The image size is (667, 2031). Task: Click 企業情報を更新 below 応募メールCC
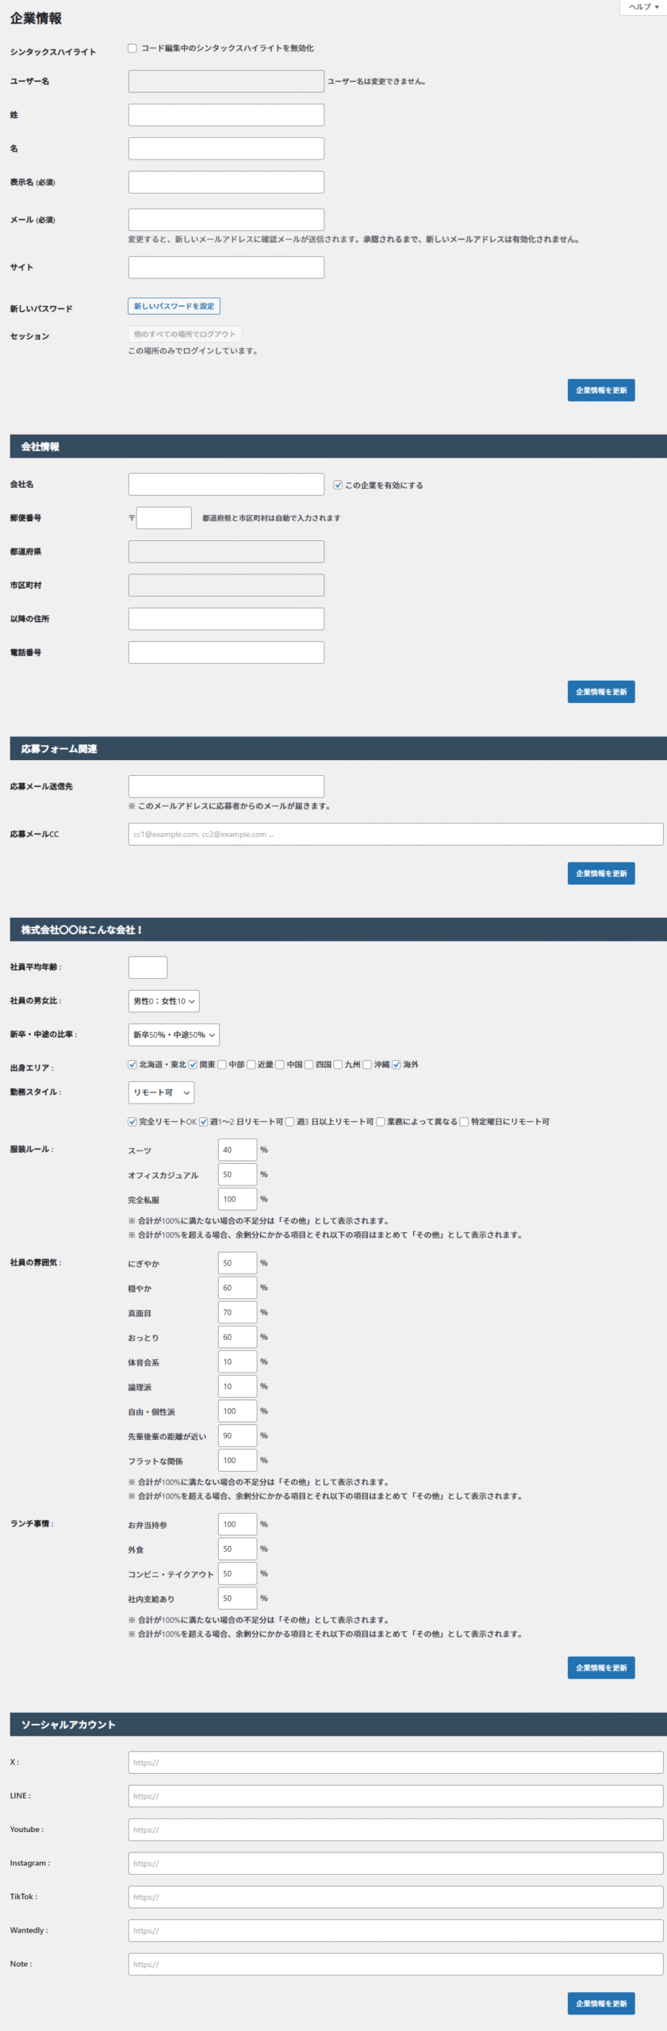(600, 873)
